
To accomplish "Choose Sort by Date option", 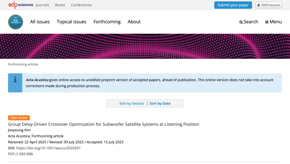I will pos(160,103).
